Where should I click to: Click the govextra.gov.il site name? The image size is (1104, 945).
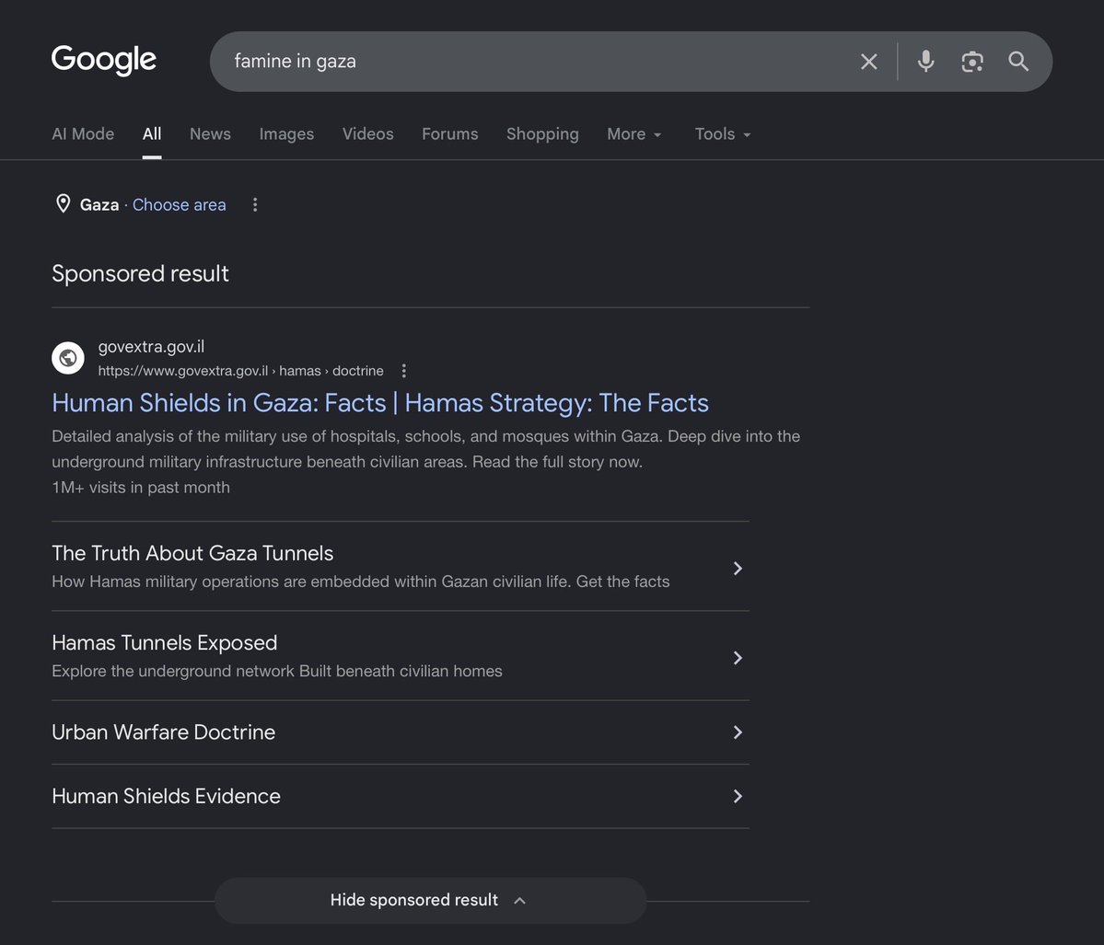[151, 346]
